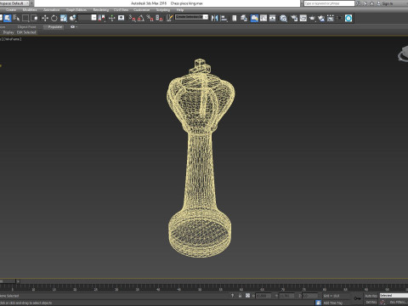Toggle the Scene Explorer
Image resolution: width=408 pixels, height=306 pixels.
coord(235,18)
